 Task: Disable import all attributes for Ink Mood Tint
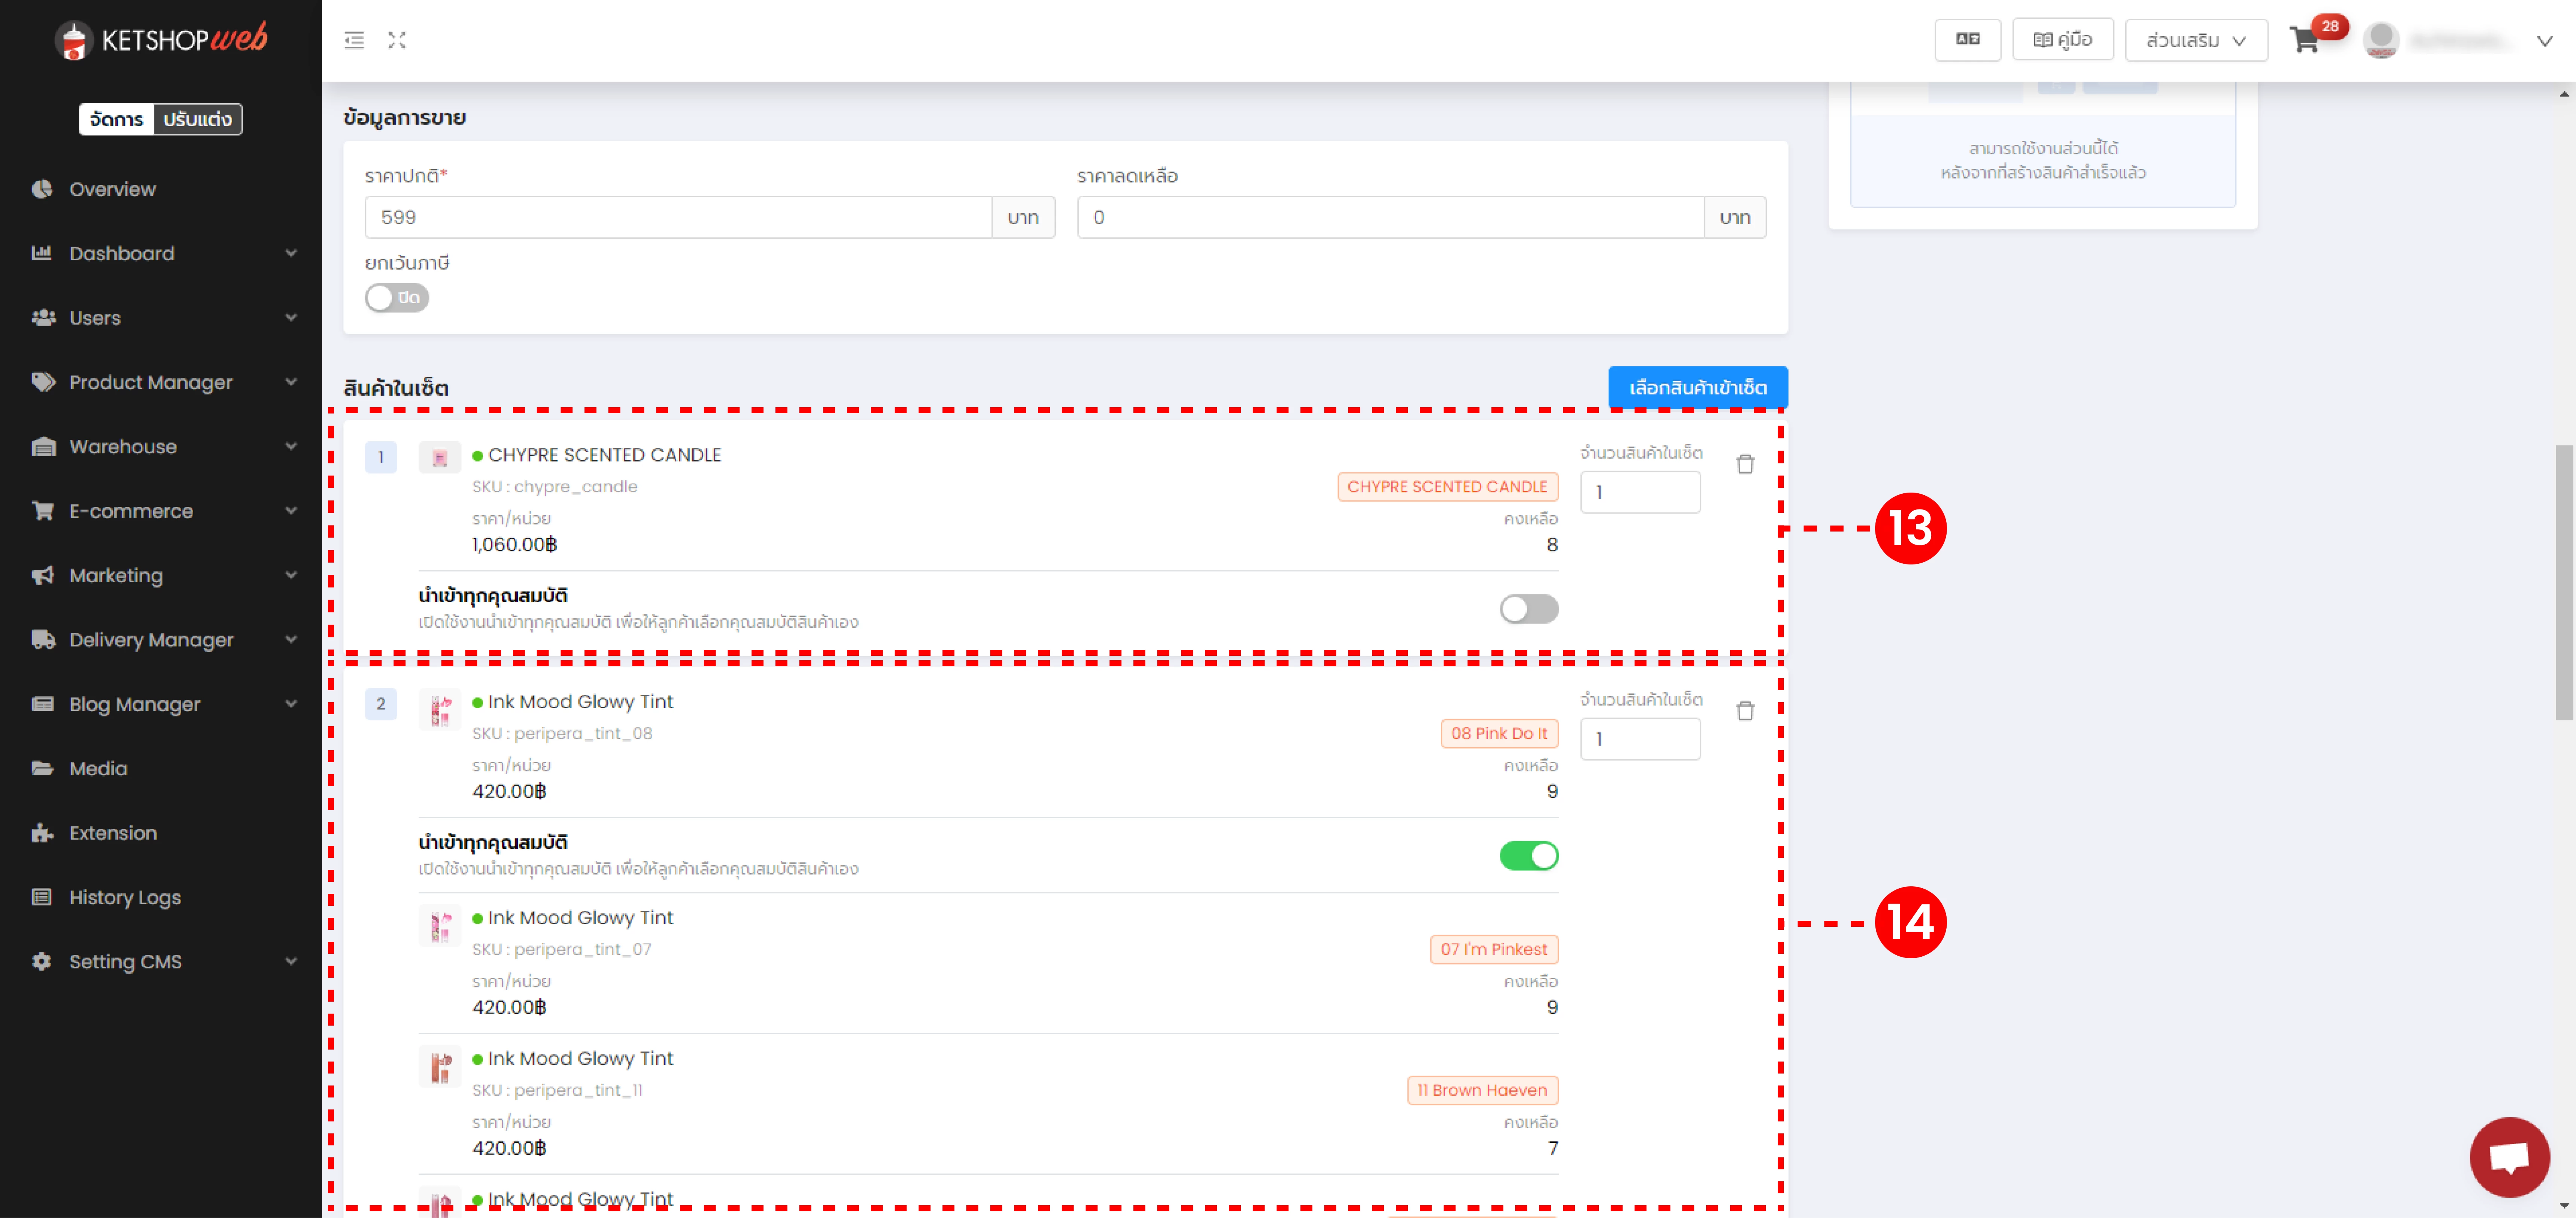click(x=1529, y=856)
